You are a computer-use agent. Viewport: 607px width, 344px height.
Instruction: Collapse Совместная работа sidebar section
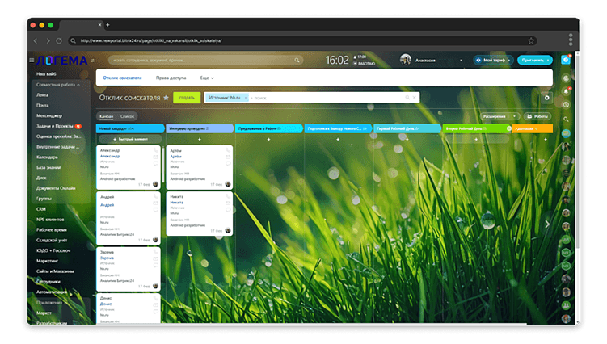(x=58, y=85)
